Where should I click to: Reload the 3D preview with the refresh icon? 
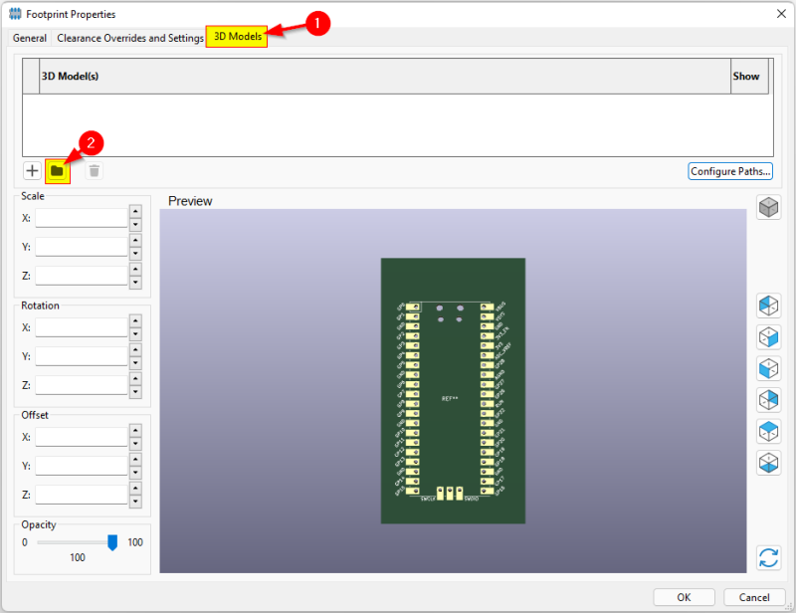[768, 558]
